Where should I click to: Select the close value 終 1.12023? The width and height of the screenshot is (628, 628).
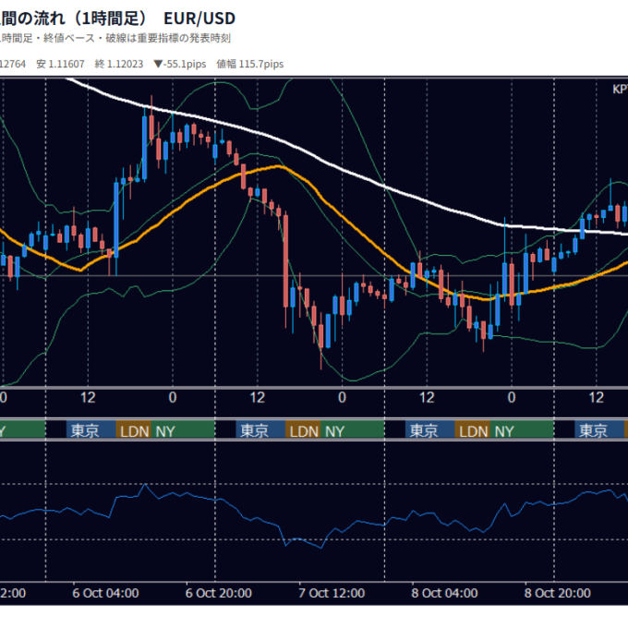click(119, 64)
